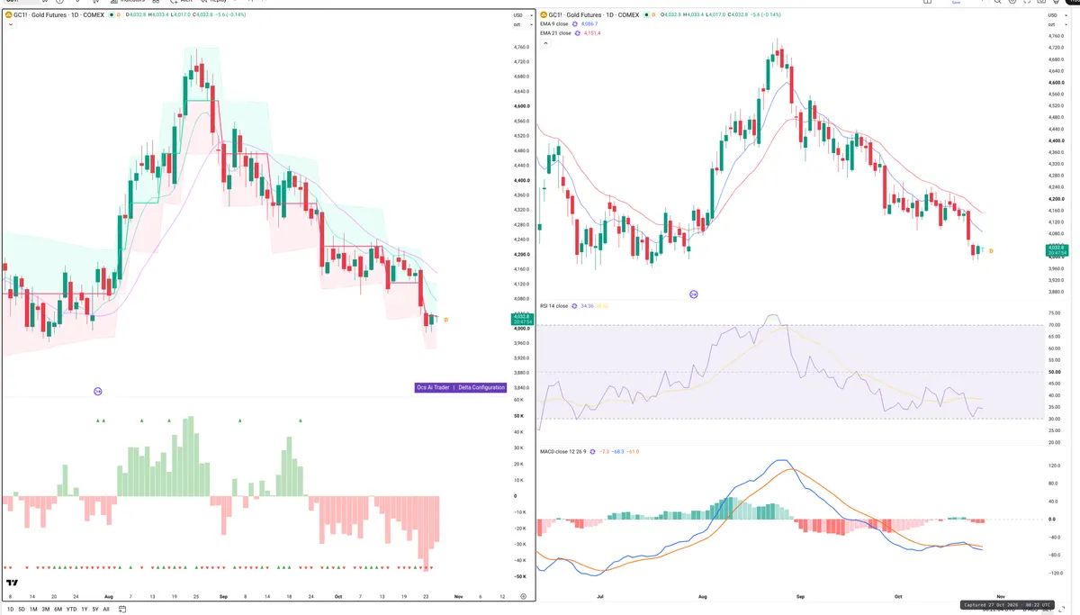Click the Aug label on the left chart time axis
This screenshot has height=615, width=1080.
click(x=109, y=597)
